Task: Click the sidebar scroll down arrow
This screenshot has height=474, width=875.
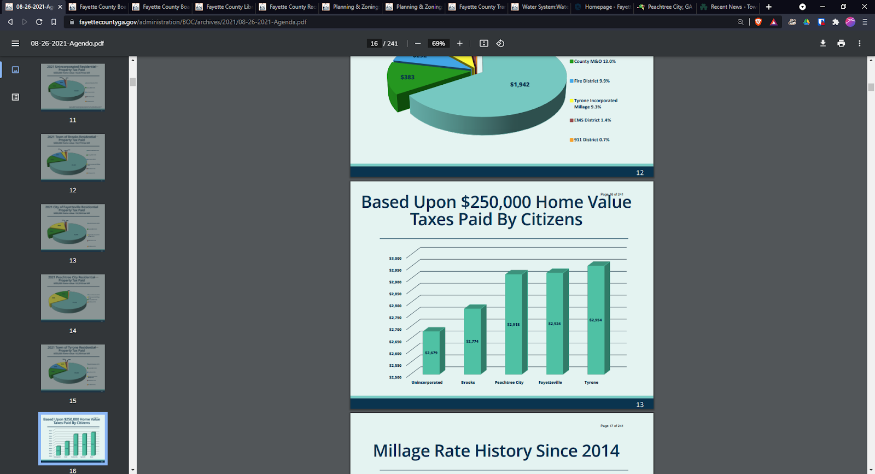Action: [x=132, y=470]
